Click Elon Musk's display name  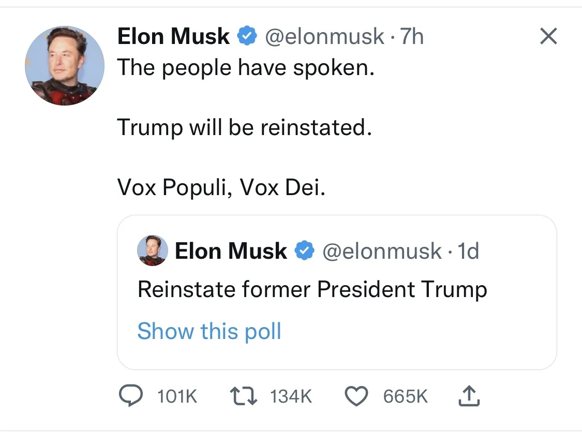click(x=173, y=36)
